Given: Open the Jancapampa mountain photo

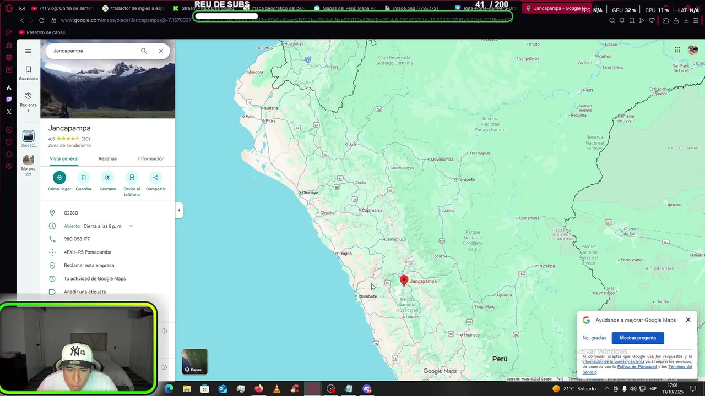Looking at the screenshot, I should pos(108,88).
